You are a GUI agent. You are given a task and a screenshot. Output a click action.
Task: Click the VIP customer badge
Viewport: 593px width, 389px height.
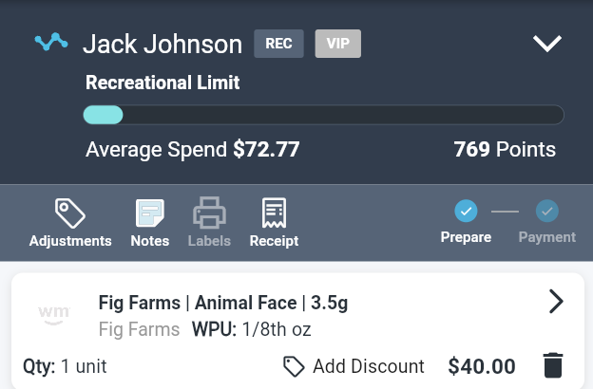click(338, 44)
